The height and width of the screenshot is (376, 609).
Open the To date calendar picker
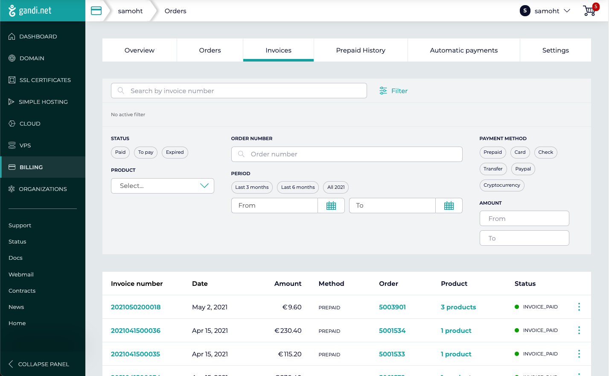449,206
